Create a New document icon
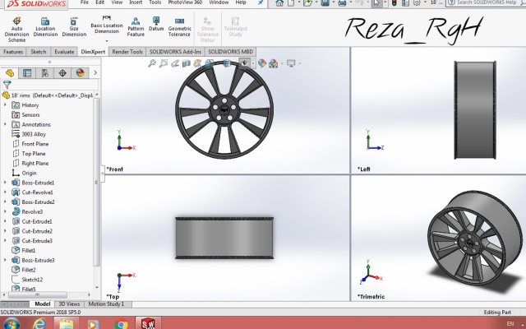 pos(291,3)
